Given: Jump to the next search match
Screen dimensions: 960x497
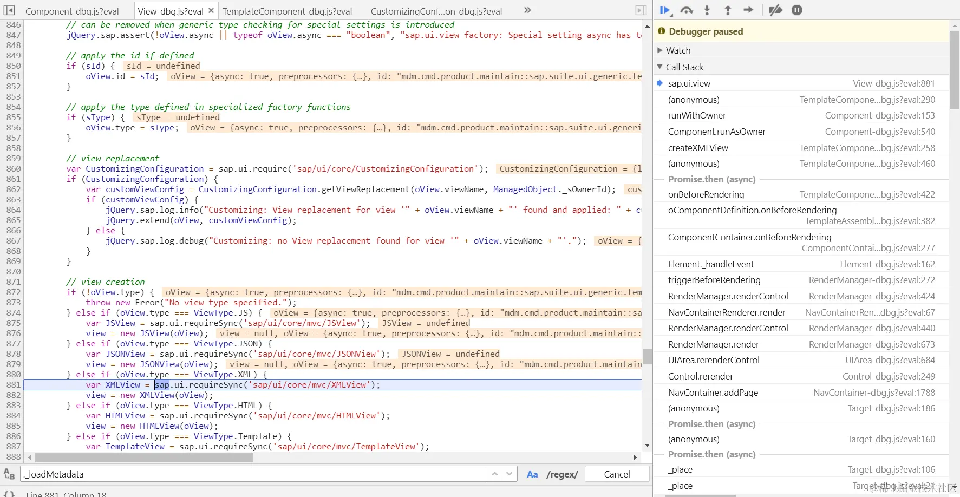Looking at the screenshot, I should coord(509,474).
